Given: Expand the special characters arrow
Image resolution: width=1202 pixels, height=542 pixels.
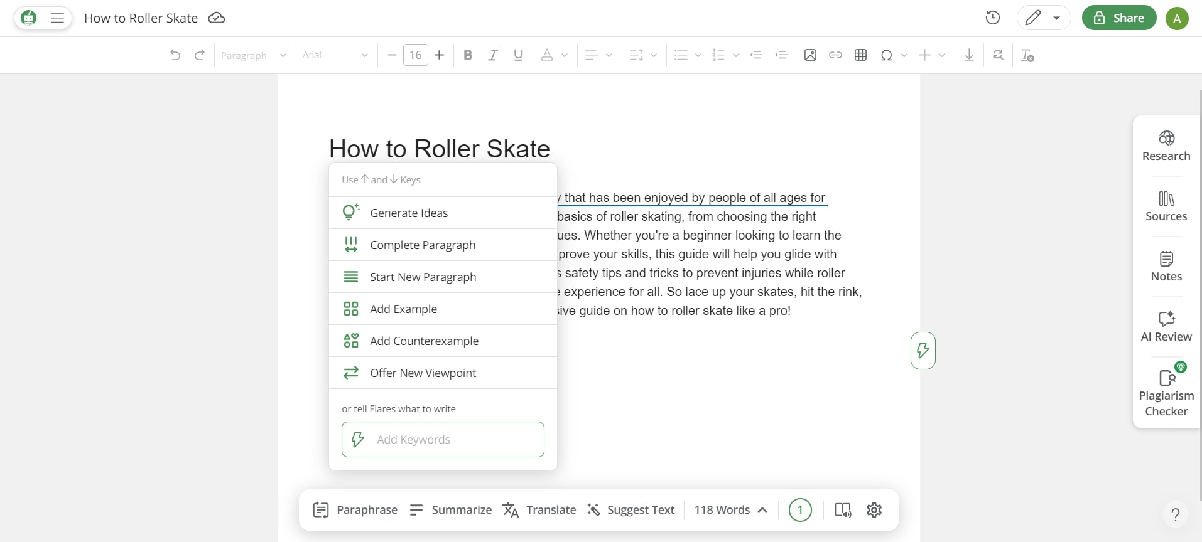Looking at the screenshot, I should tap(904, 55).
